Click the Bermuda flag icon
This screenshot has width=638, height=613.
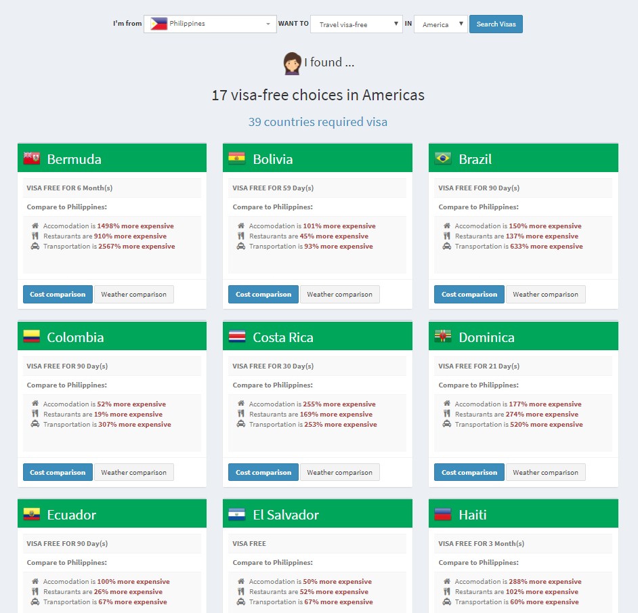tap(32, 158)
